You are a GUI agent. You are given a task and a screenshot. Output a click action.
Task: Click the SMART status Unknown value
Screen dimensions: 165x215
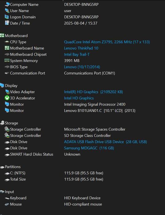72,154
